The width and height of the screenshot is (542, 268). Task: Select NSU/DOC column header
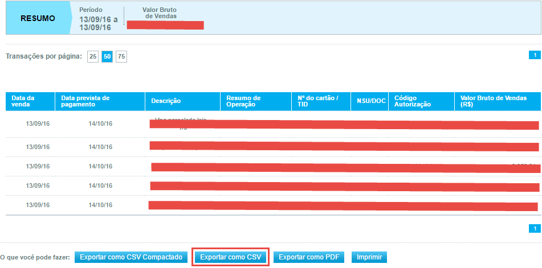[x=370, y=101]
